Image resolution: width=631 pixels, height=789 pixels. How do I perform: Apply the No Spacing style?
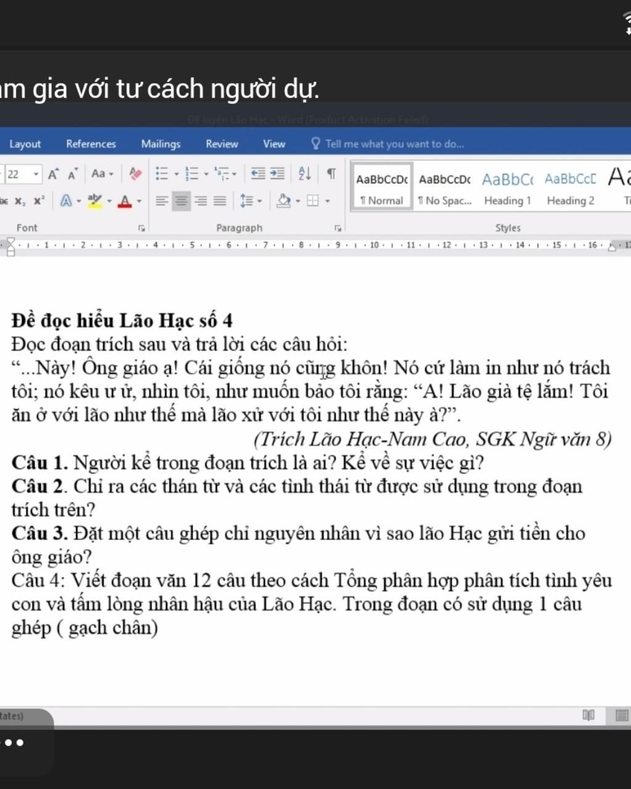444,187
